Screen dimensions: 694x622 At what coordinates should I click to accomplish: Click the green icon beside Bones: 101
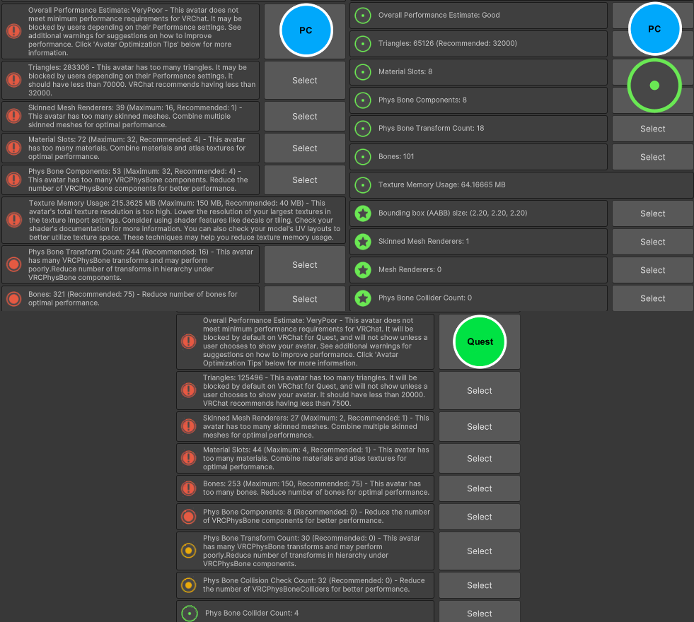363,157
